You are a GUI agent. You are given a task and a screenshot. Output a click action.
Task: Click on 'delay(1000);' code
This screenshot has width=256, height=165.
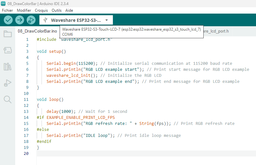pyautogui.click(x=61, y=112)
